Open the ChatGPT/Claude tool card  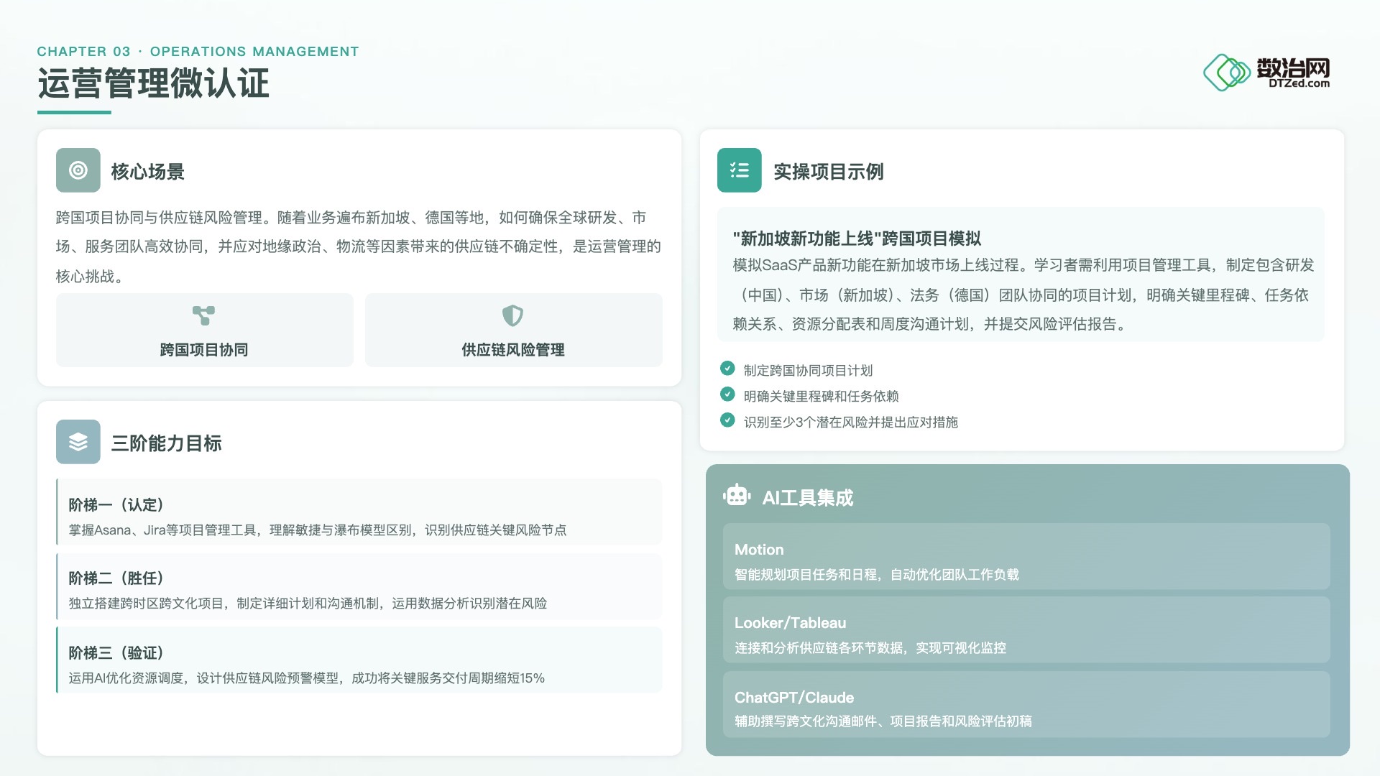pyautogui.click(x=1026, y=705)
